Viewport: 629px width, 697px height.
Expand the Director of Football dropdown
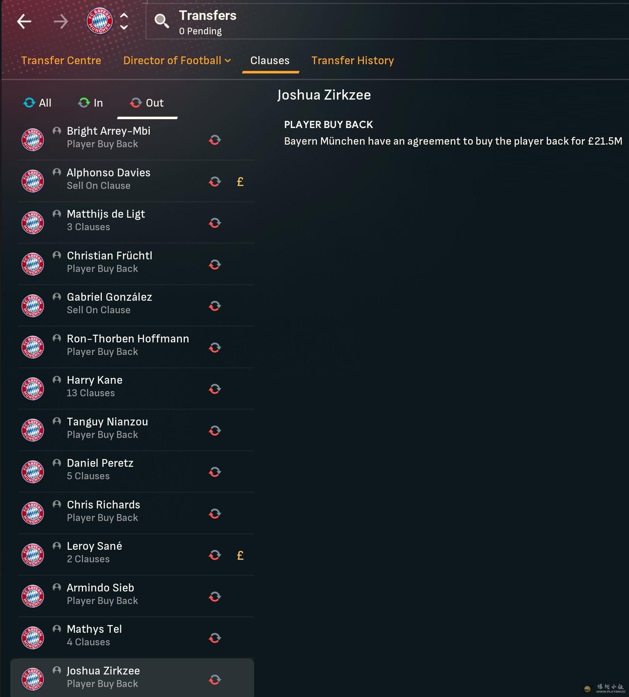pos(177,61)
